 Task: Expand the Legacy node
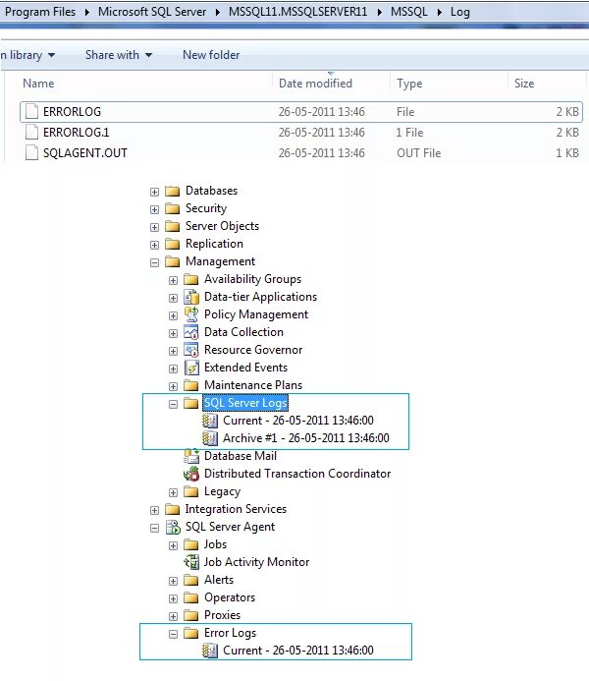173,492
